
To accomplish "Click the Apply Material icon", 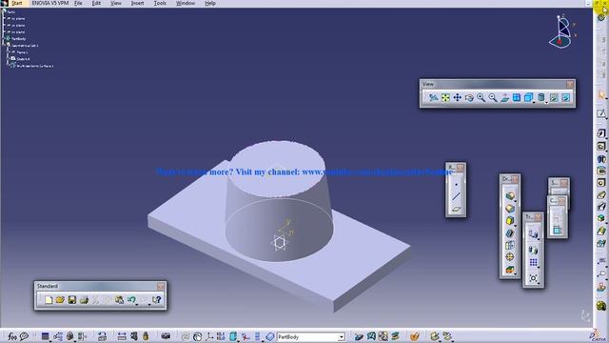I will click(415, 336).
